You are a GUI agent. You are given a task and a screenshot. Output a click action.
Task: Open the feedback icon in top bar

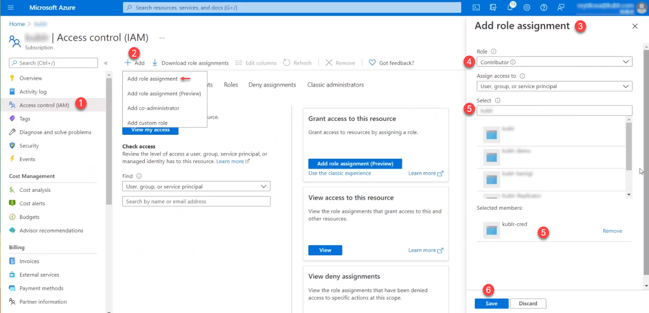pos(560,8)
